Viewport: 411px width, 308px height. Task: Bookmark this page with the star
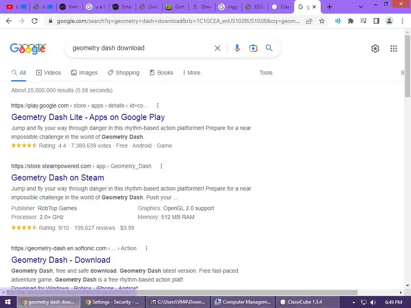(x=322, y=21)
